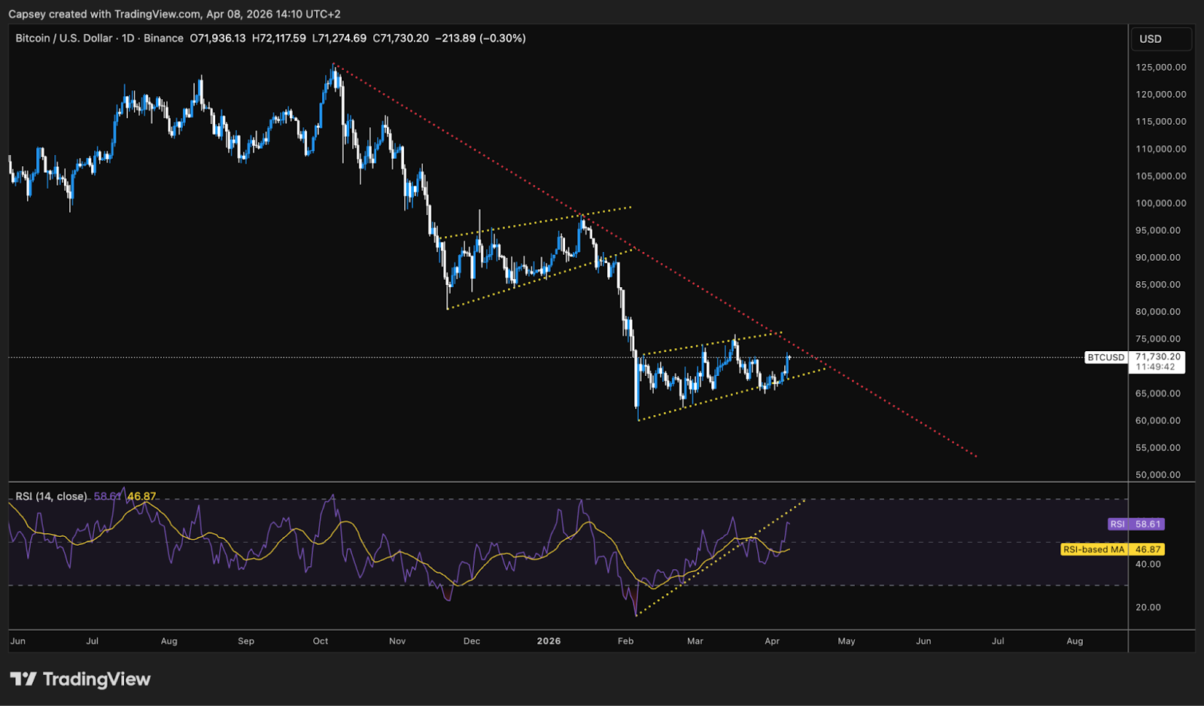1204x706 pixels.
Task: Open the Bitcoin / U.S. Dollar symbol
Action: [x=64, y=38]
